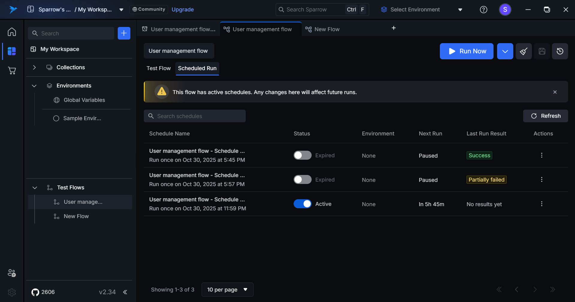Open the Home icon in left sidebar

12,32
